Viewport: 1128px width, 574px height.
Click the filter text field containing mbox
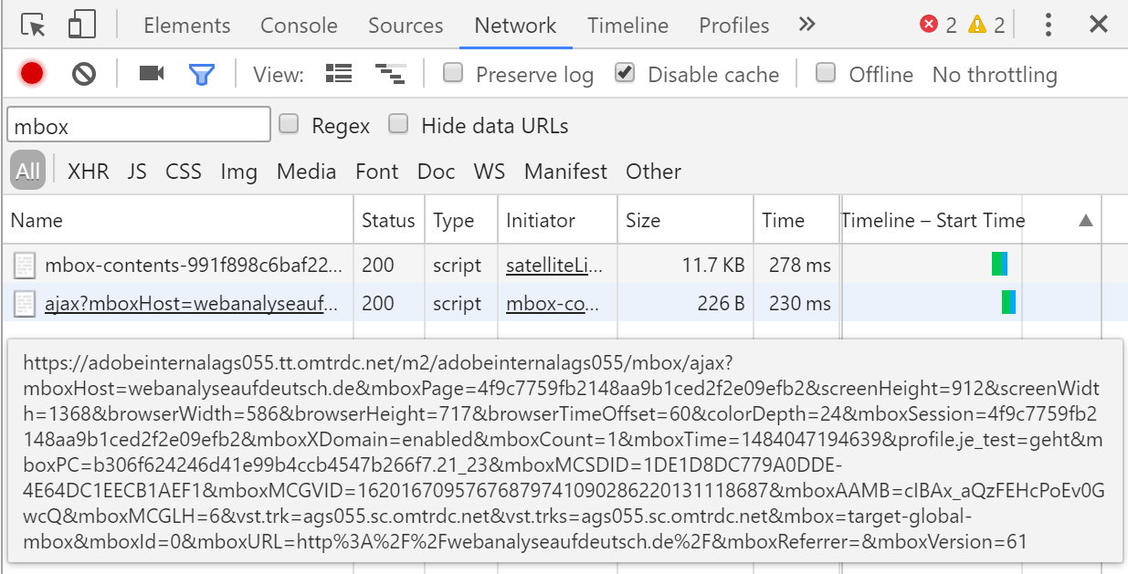[x=139, y=125]
